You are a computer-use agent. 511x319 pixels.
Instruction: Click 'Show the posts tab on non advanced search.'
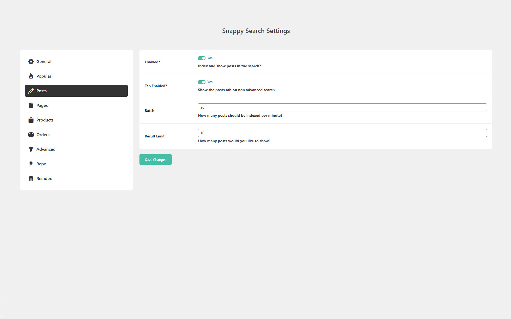click(x=237, y=90)
